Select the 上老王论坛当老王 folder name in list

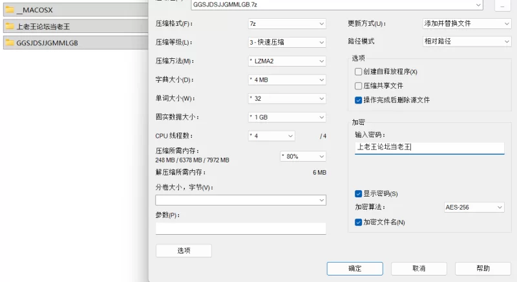click(43, 27)
